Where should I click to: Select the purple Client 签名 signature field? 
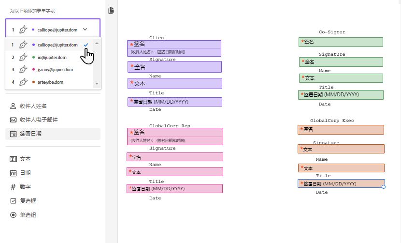coord(174,48)
